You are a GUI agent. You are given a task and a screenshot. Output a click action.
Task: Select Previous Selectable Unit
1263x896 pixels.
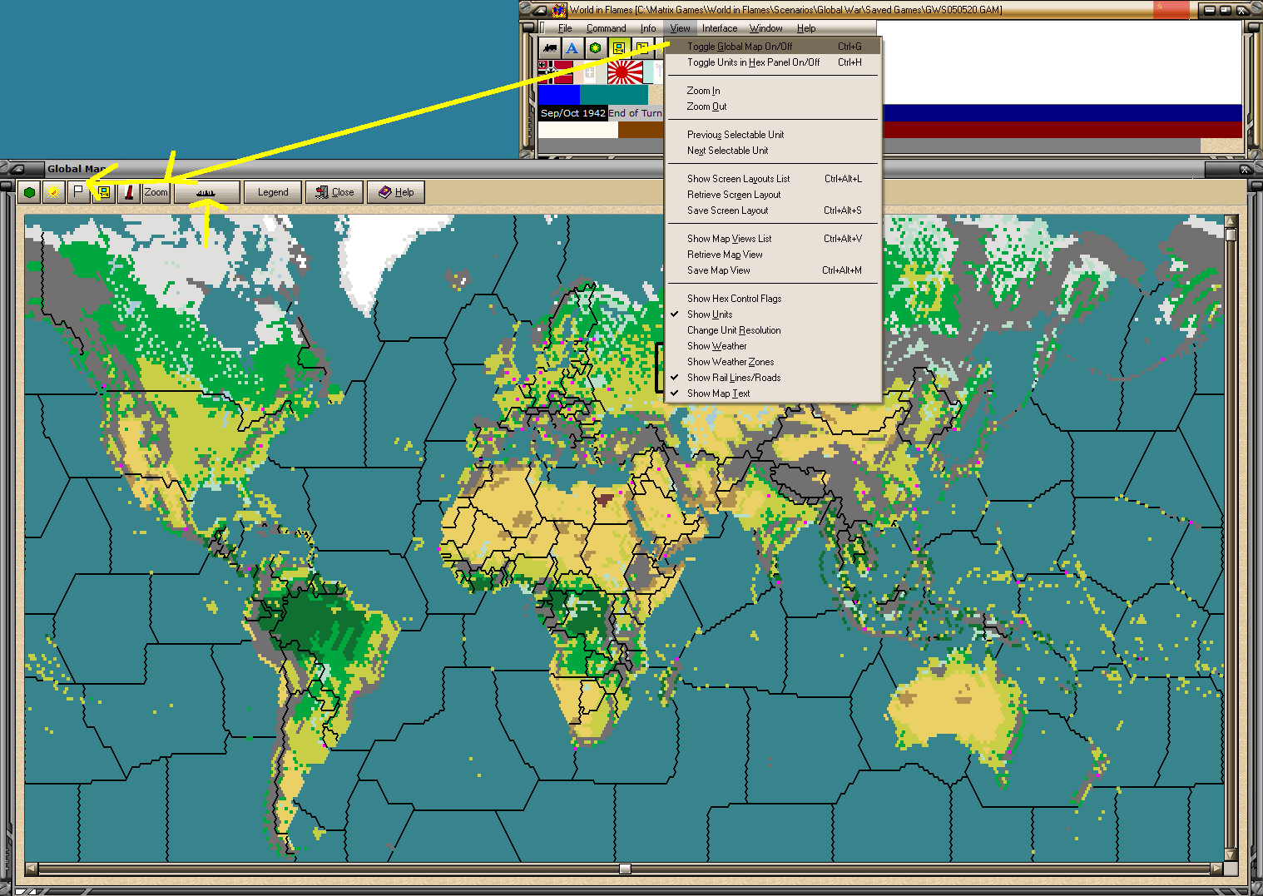[x=774, y=135]
